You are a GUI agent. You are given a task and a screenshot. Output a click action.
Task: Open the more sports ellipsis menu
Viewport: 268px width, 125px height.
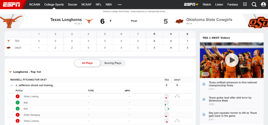pyautogui.click(x=120, y=5)
